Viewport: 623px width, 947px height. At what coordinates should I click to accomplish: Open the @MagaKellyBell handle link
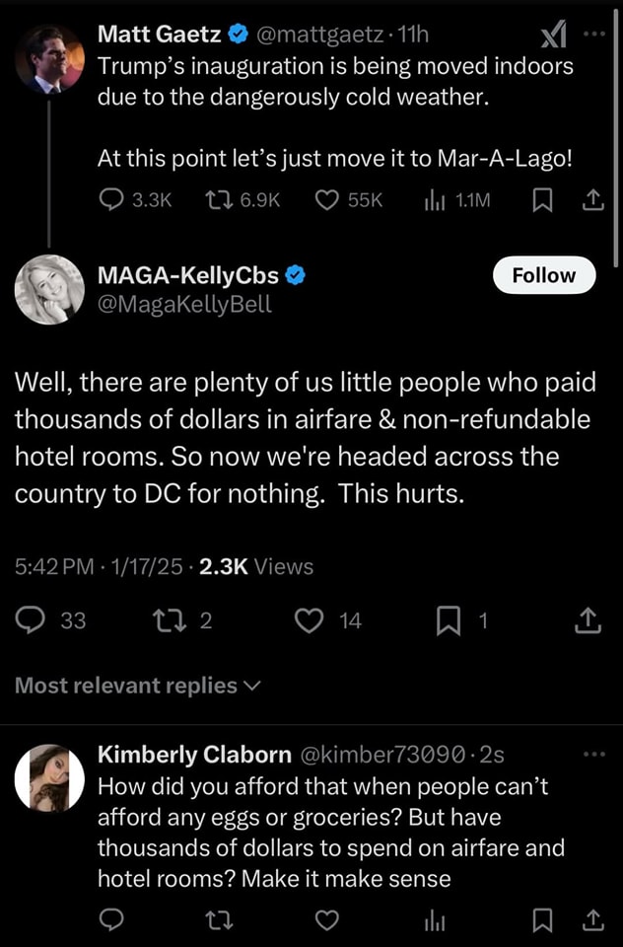(x=184, y=305)
